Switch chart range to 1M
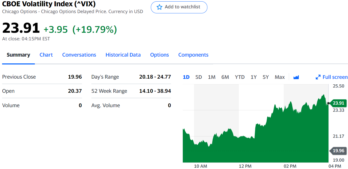Screen dimensions: 348x169 pyautogui.click(x=212, y=77)
